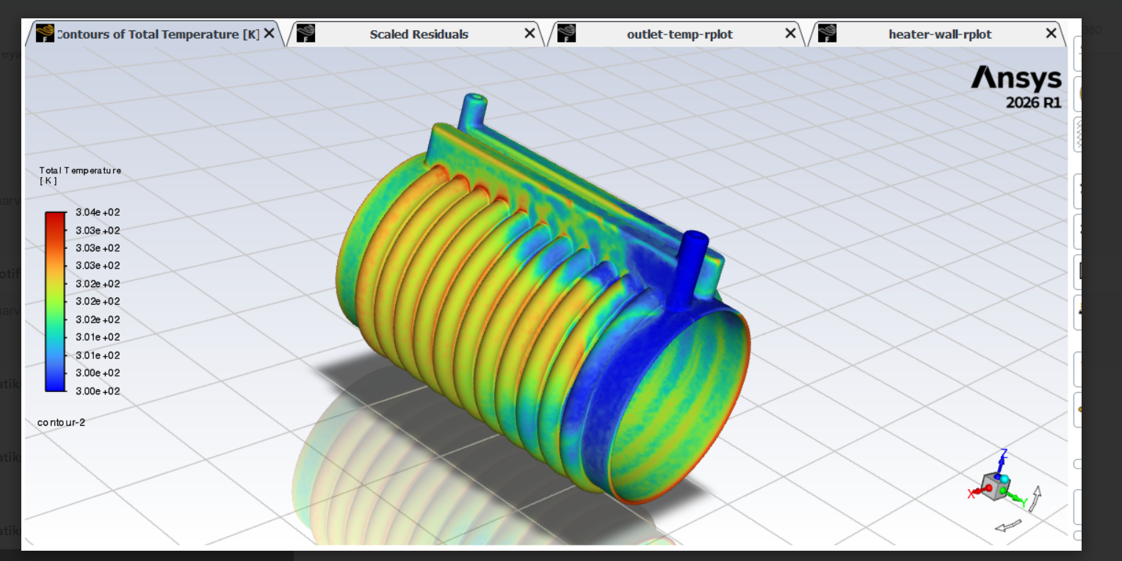Close the Contours of Total Temperature tab

269,34
